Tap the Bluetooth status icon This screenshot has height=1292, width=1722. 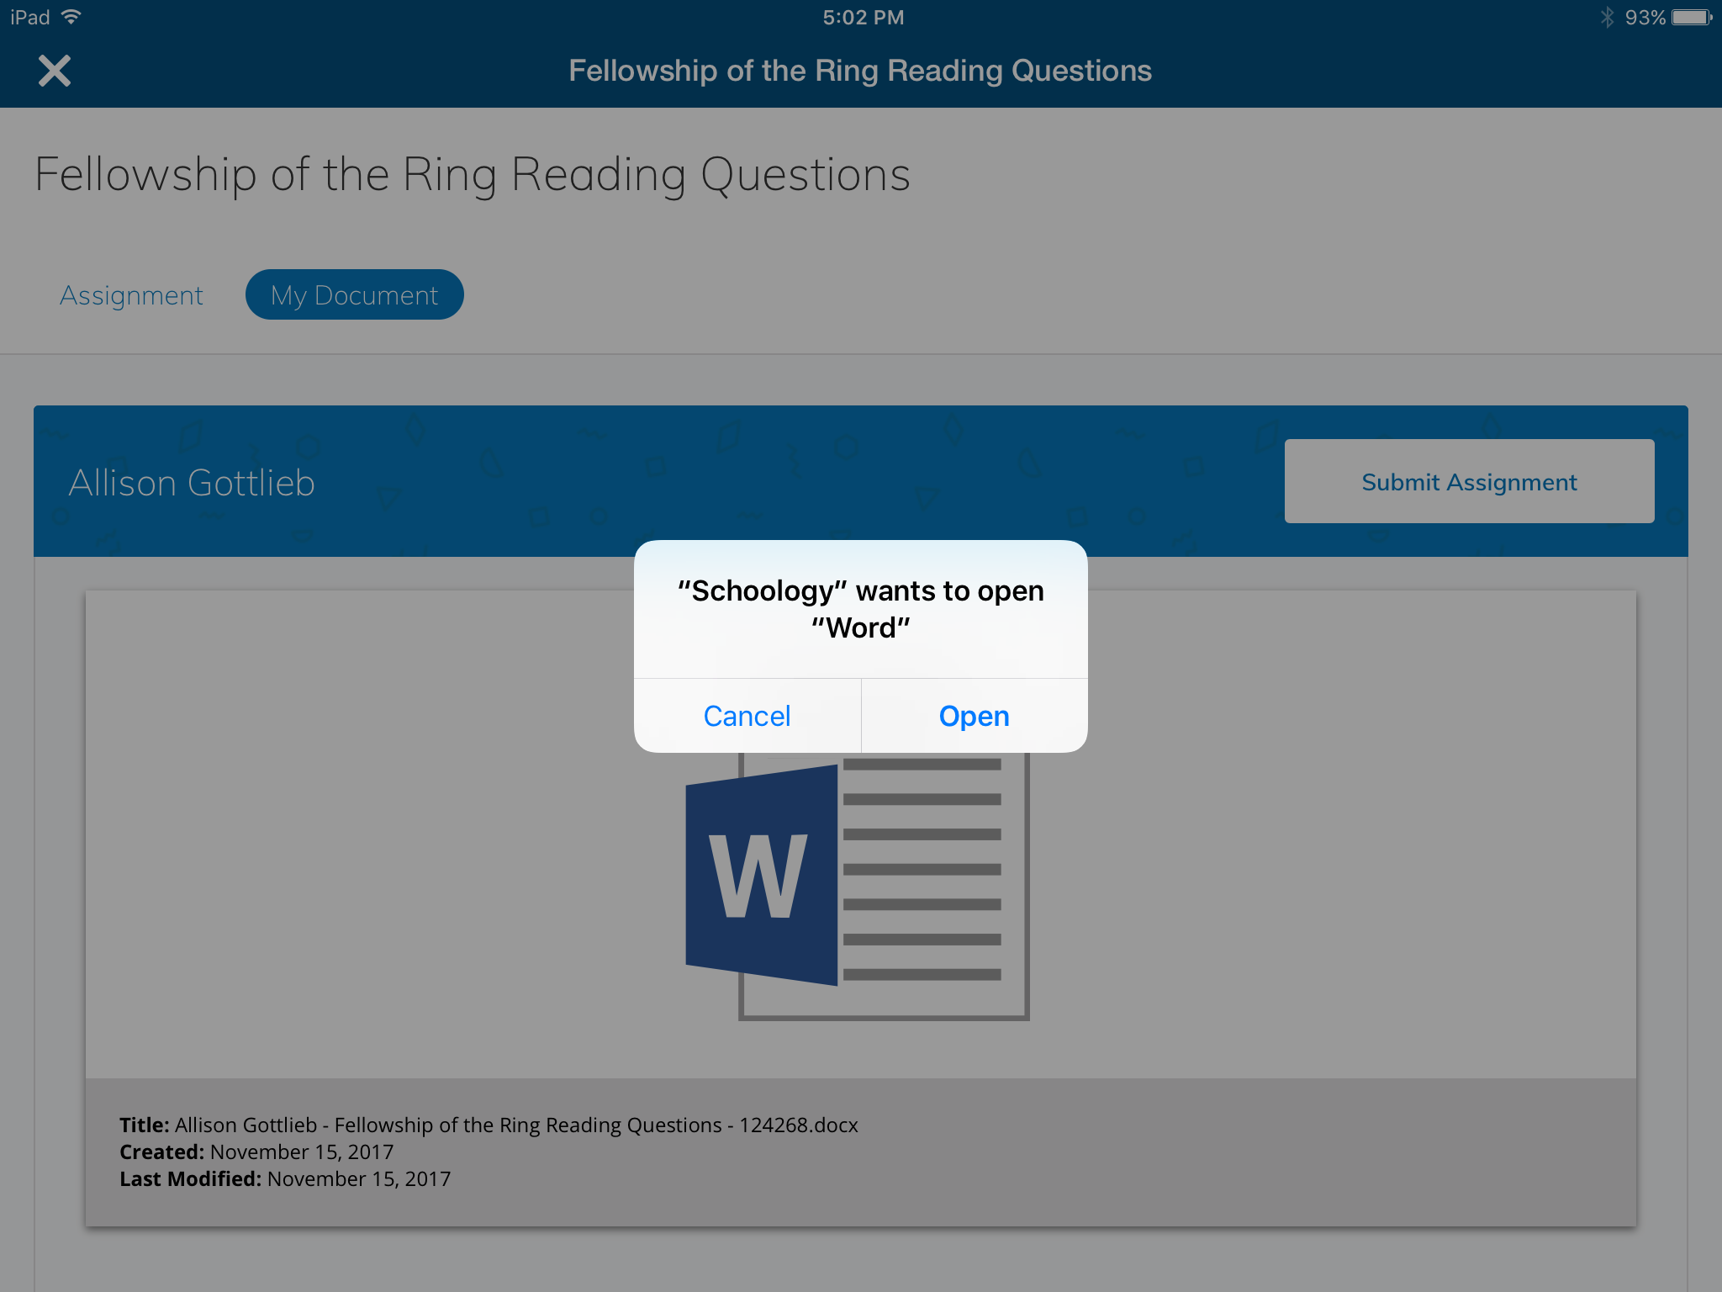[x=1607, y=17]
